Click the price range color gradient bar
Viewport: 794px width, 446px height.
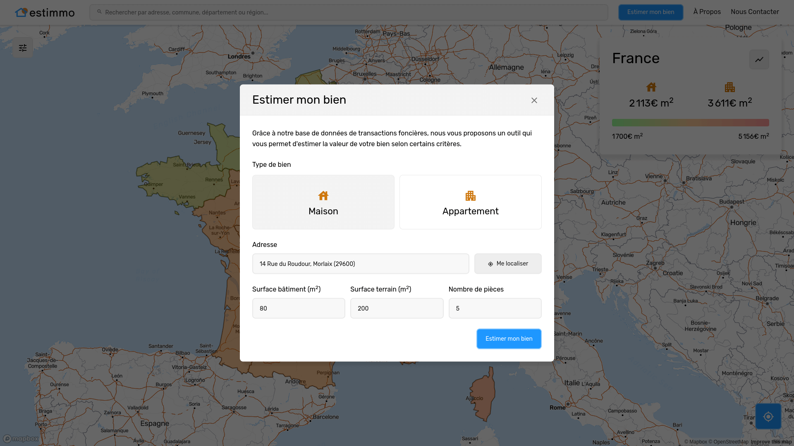point(690,123)
